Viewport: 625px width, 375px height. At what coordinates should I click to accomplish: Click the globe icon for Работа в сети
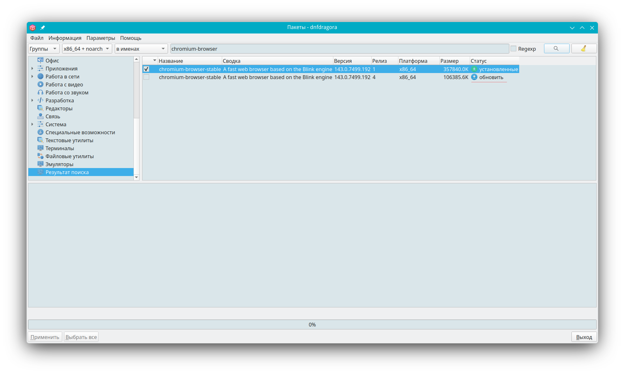40,77
